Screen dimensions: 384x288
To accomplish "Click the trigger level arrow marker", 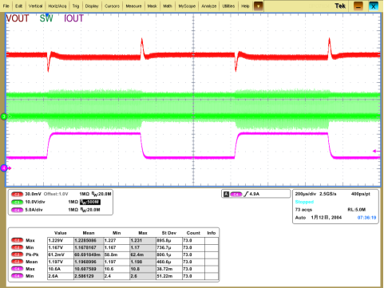I will tap(376, 151).
